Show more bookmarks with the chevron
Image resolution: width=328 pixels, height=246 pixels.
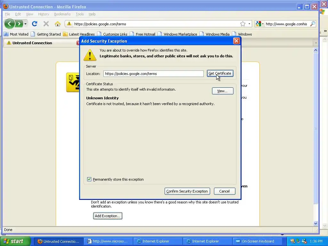click(x=325, y=31)
